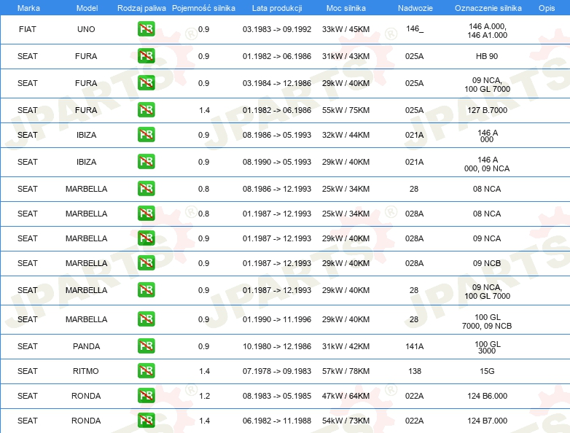Click the Lata produkcji column header

277,8
